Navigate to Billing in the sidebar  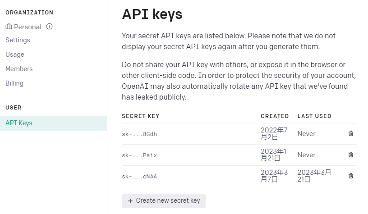click(x=14, y=83)
